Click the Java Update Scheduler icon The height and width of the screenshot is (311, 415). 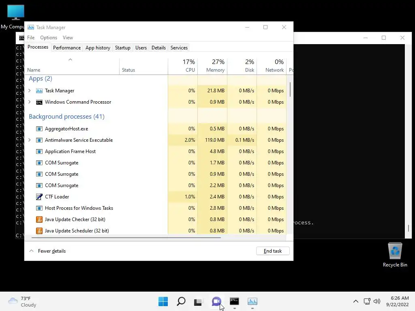click(39, 231)
